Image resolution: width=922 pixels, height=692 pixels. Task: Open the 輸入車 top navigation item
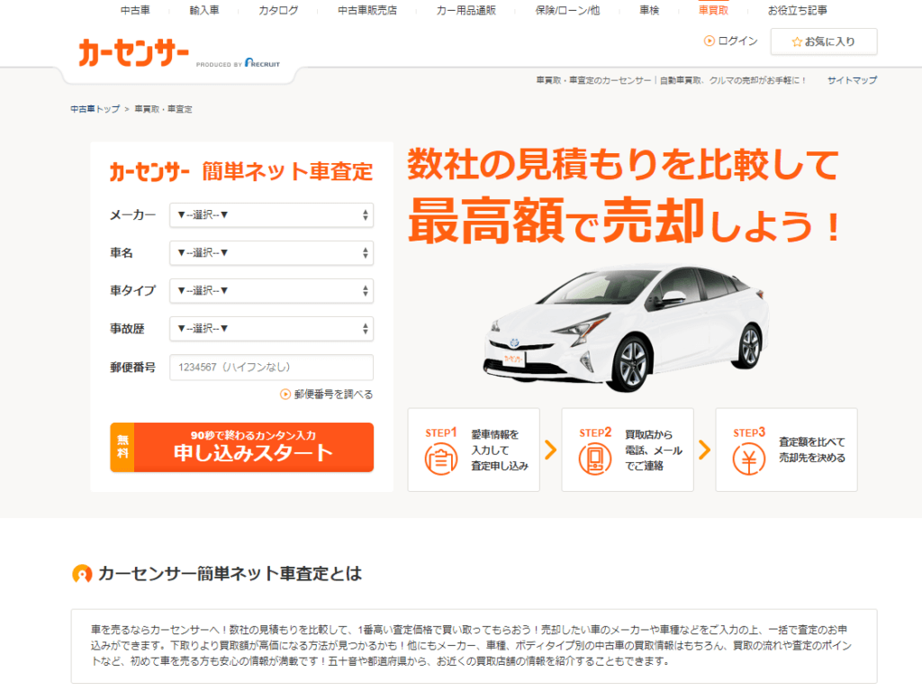click(204, 10)
